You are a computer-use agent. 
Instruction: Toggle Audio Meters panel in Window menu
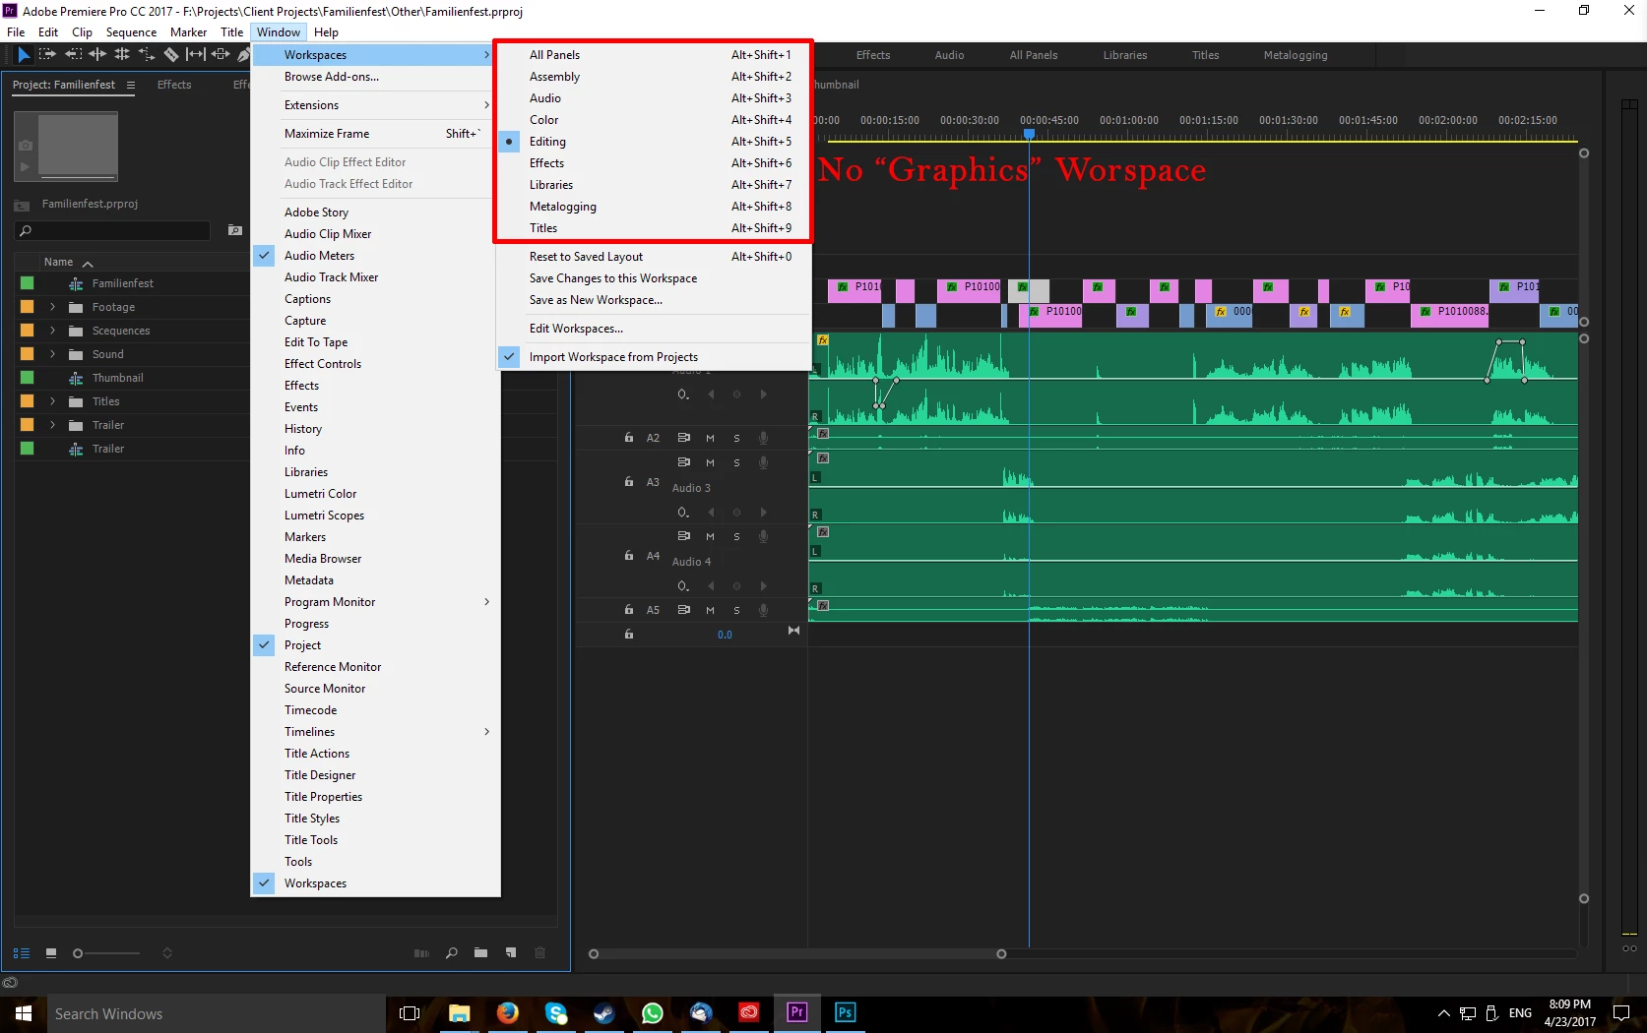click(x=376, y=256)
